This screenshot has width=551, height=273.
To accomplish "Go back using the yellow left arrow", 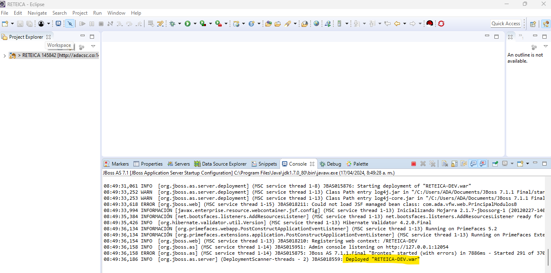I will click(397, 24).
